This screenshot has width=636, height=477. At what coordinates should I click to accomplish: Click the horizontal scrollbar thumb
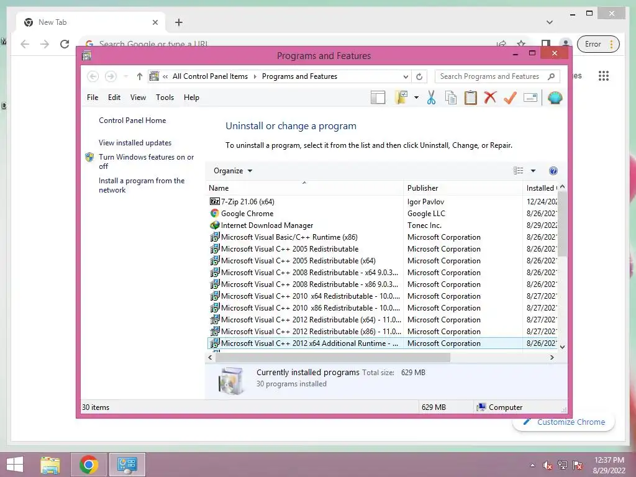[333, 357]
